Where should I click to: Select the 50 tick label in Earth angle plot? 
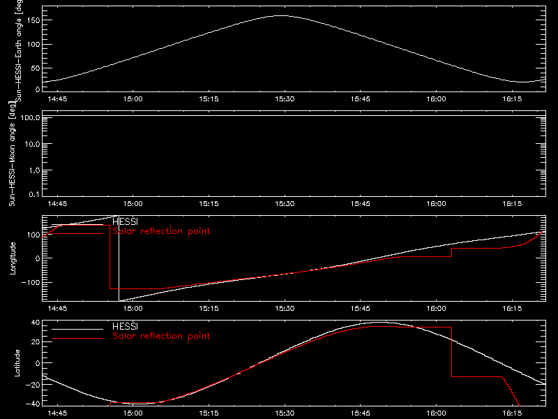coord(36,68)
